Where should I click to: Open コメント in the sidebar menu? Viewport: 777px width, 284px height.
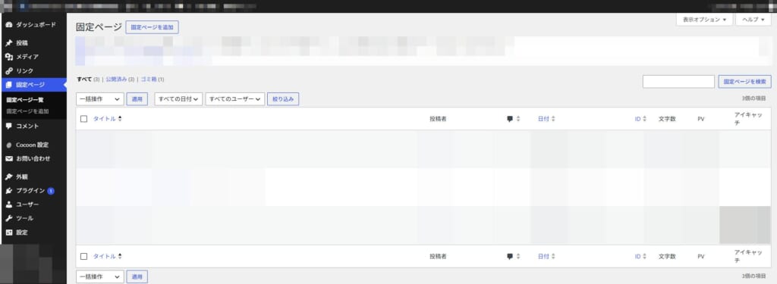(x=27, y=126)
